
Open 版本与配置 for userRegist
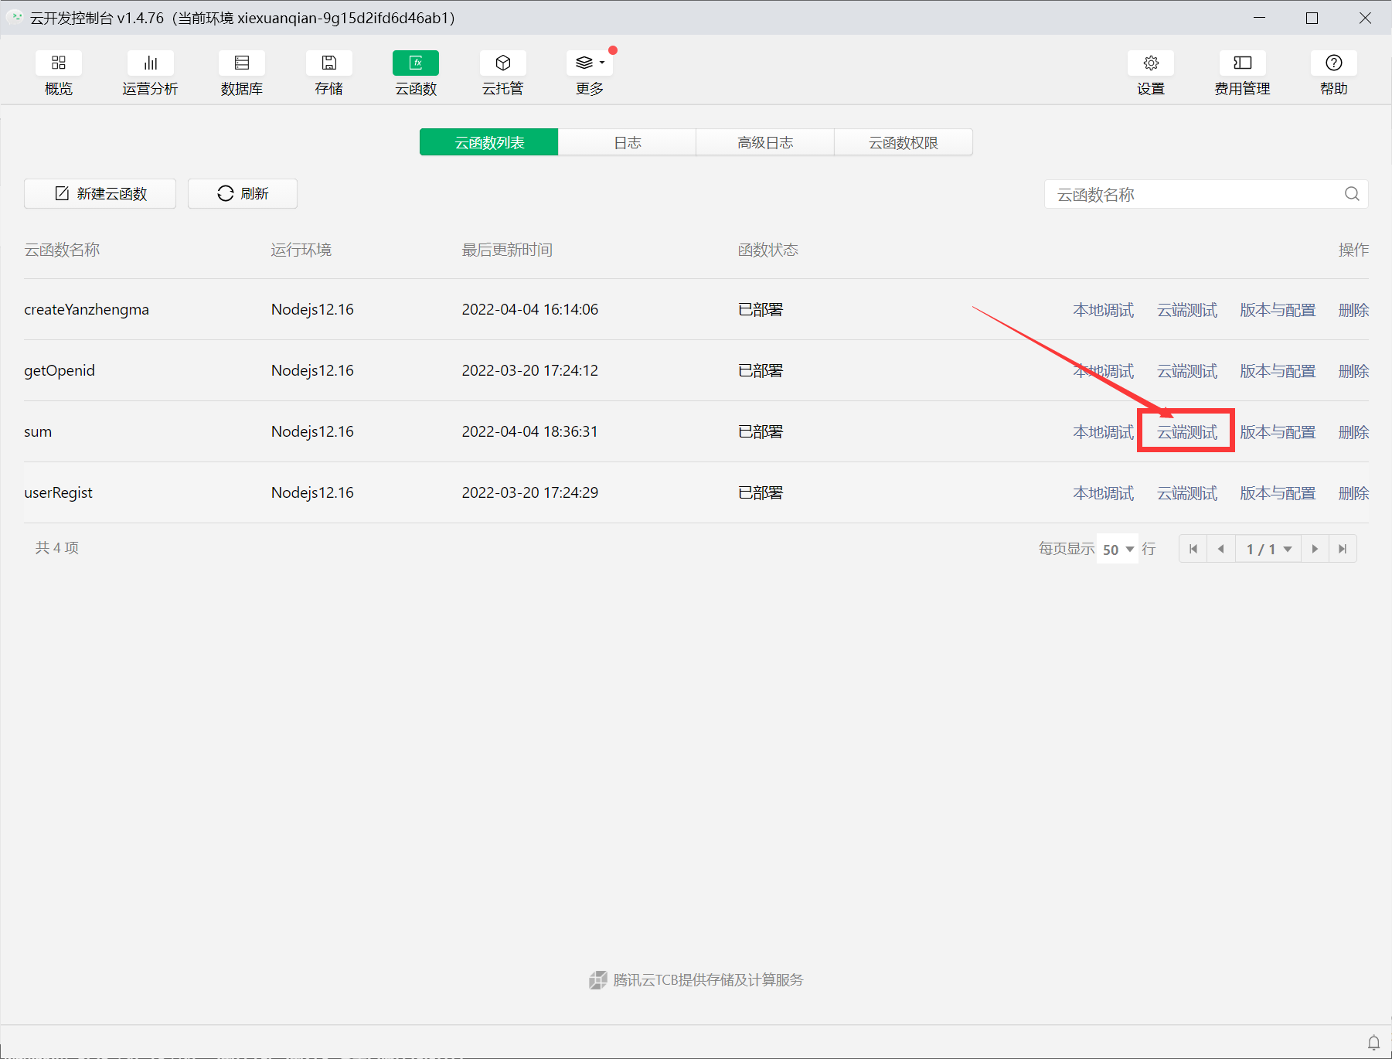tap(1278, 493)
